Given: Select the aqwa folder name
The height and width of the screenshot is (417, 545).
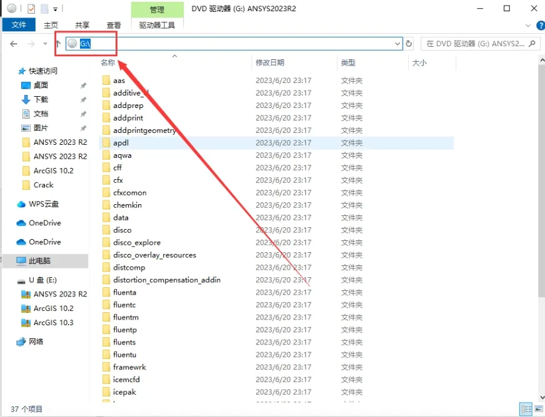Looking at the screenshot, I should click(122, 155).
